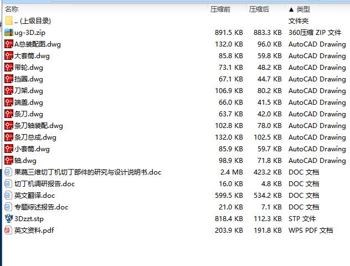350x266 pixels.
Task: Click the 41.5 KB compressed size value
Action: click(269, 103)
